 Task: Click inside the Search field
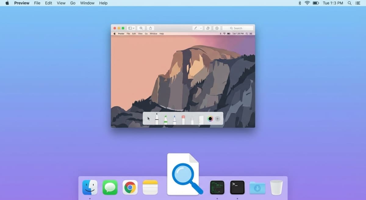coord(239,28)
